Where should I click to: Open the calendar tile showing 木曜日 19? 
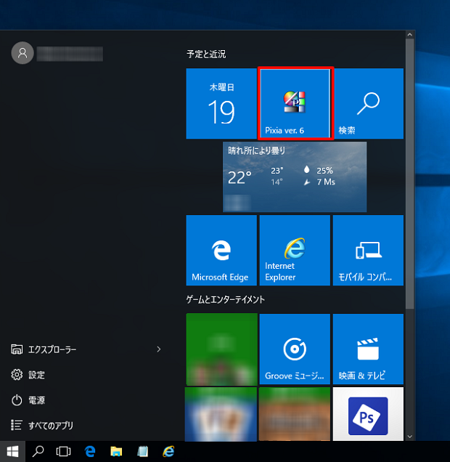click(221, 103)
